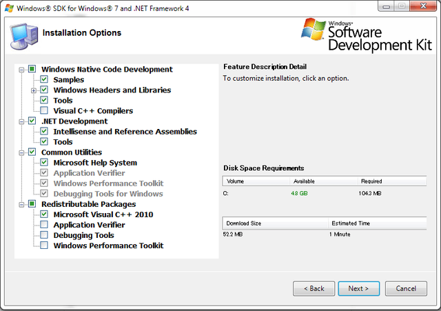Minimize the SDK setup window
This screenshot has height=311, width=441.
[x=387, y=6]
